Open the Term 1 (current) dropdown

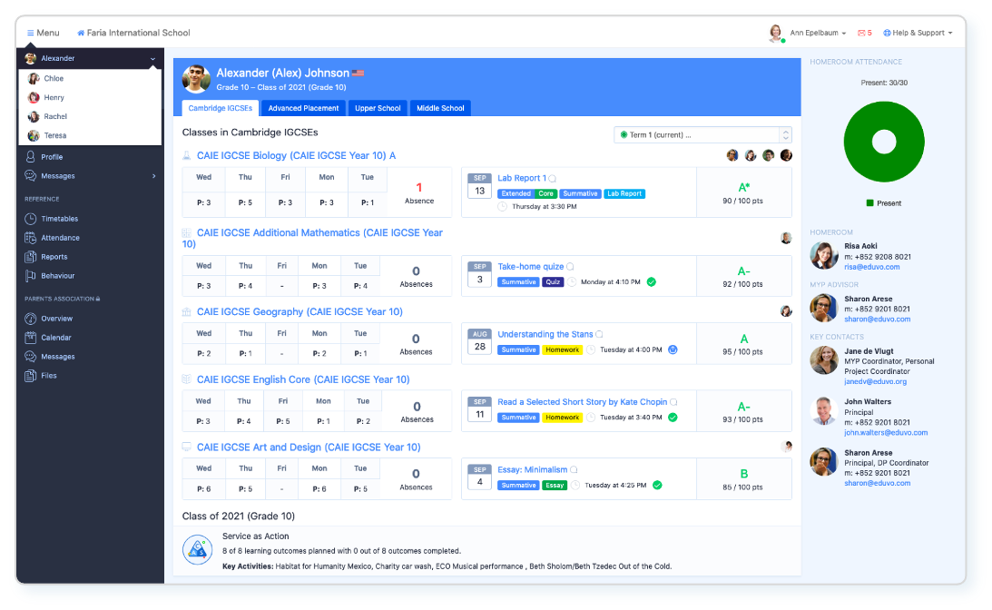click(702, 135)
